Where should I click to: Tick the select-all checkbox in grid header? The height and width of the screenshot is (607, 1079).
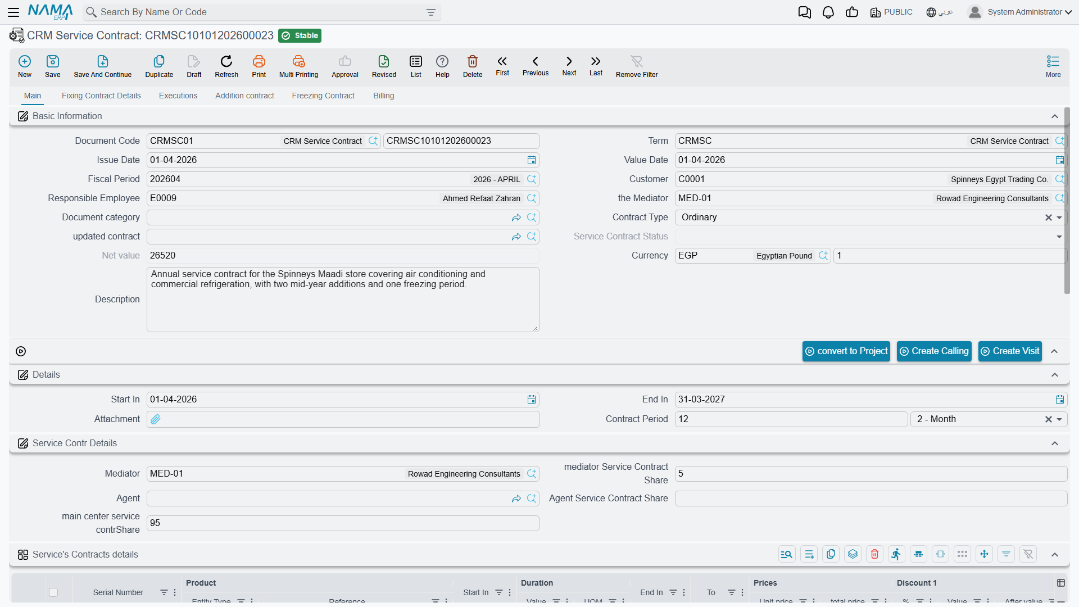pyautogui.click(x=53, y=592)
